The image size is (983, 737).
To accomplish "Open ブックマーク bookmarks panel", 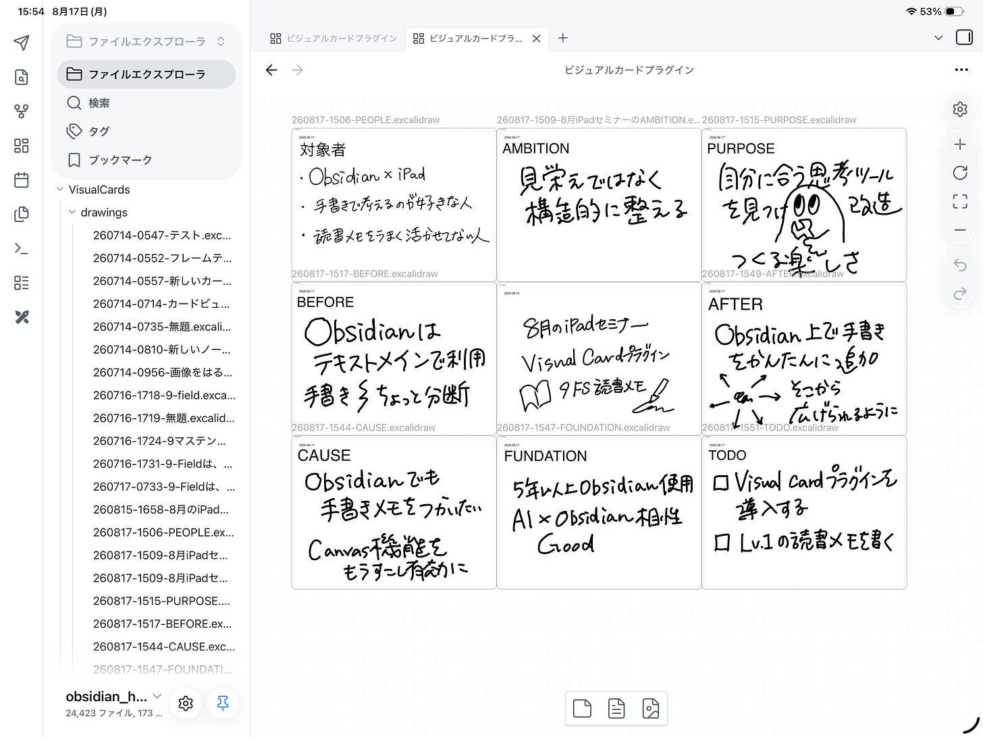I will [147, 160].
